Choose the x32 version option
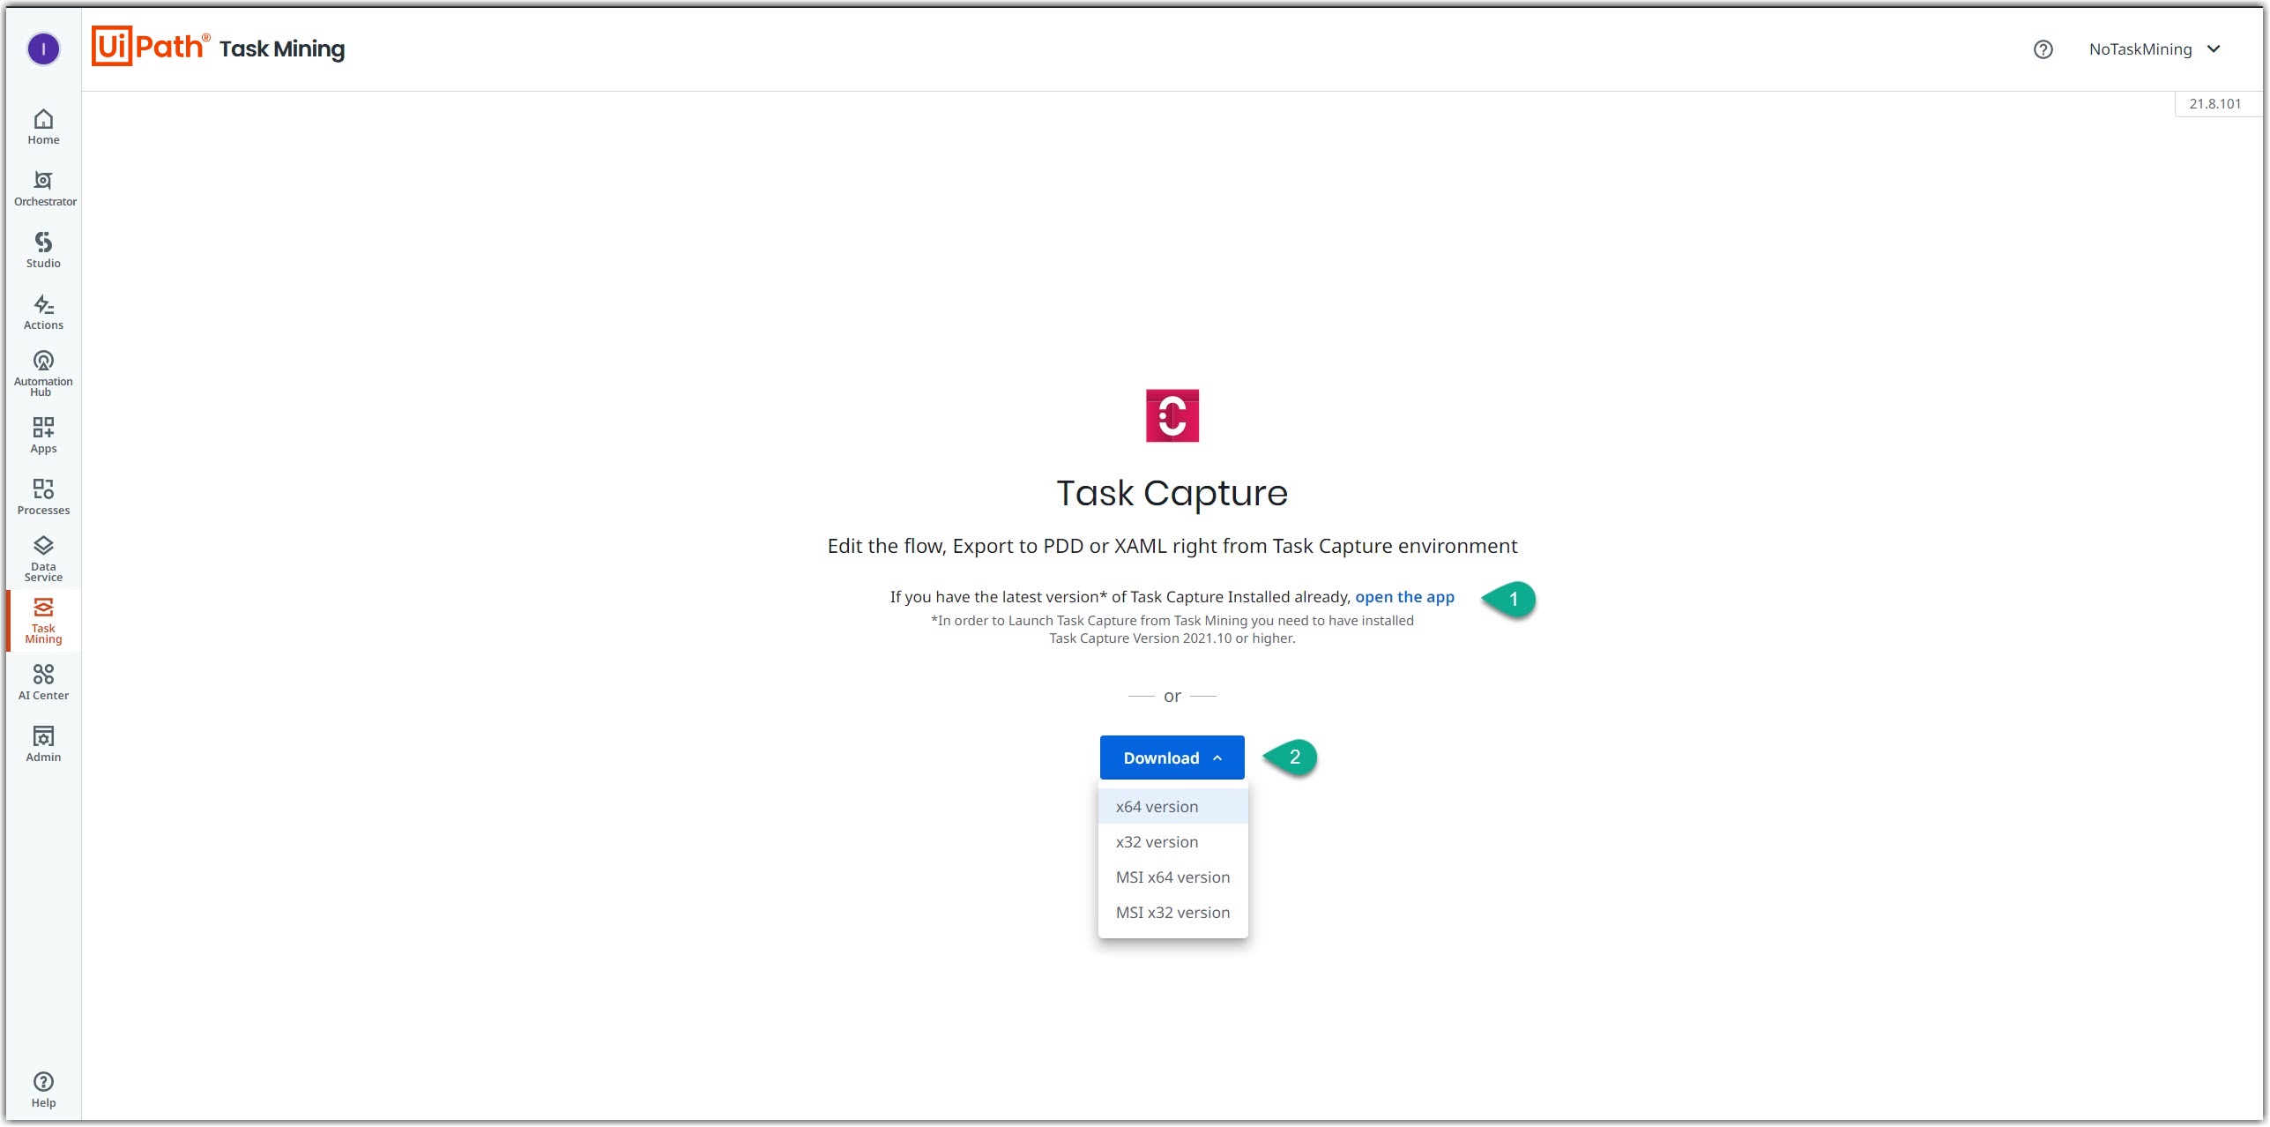The image size is (2270, 1127). pos(1157,841)
